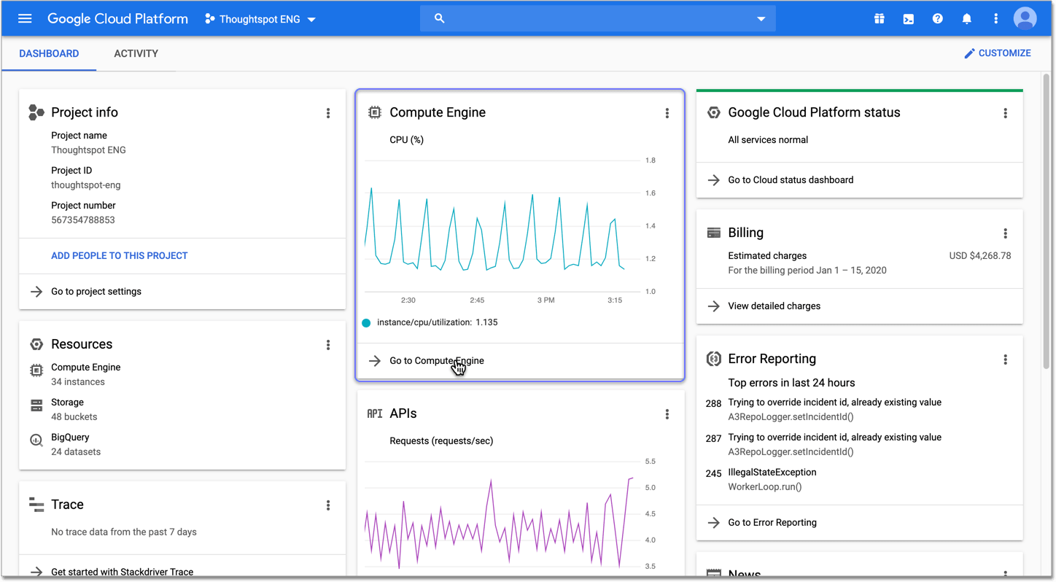Click the APIs card icon
This screenshot has height=582, width=1056.
click(374, 414)
